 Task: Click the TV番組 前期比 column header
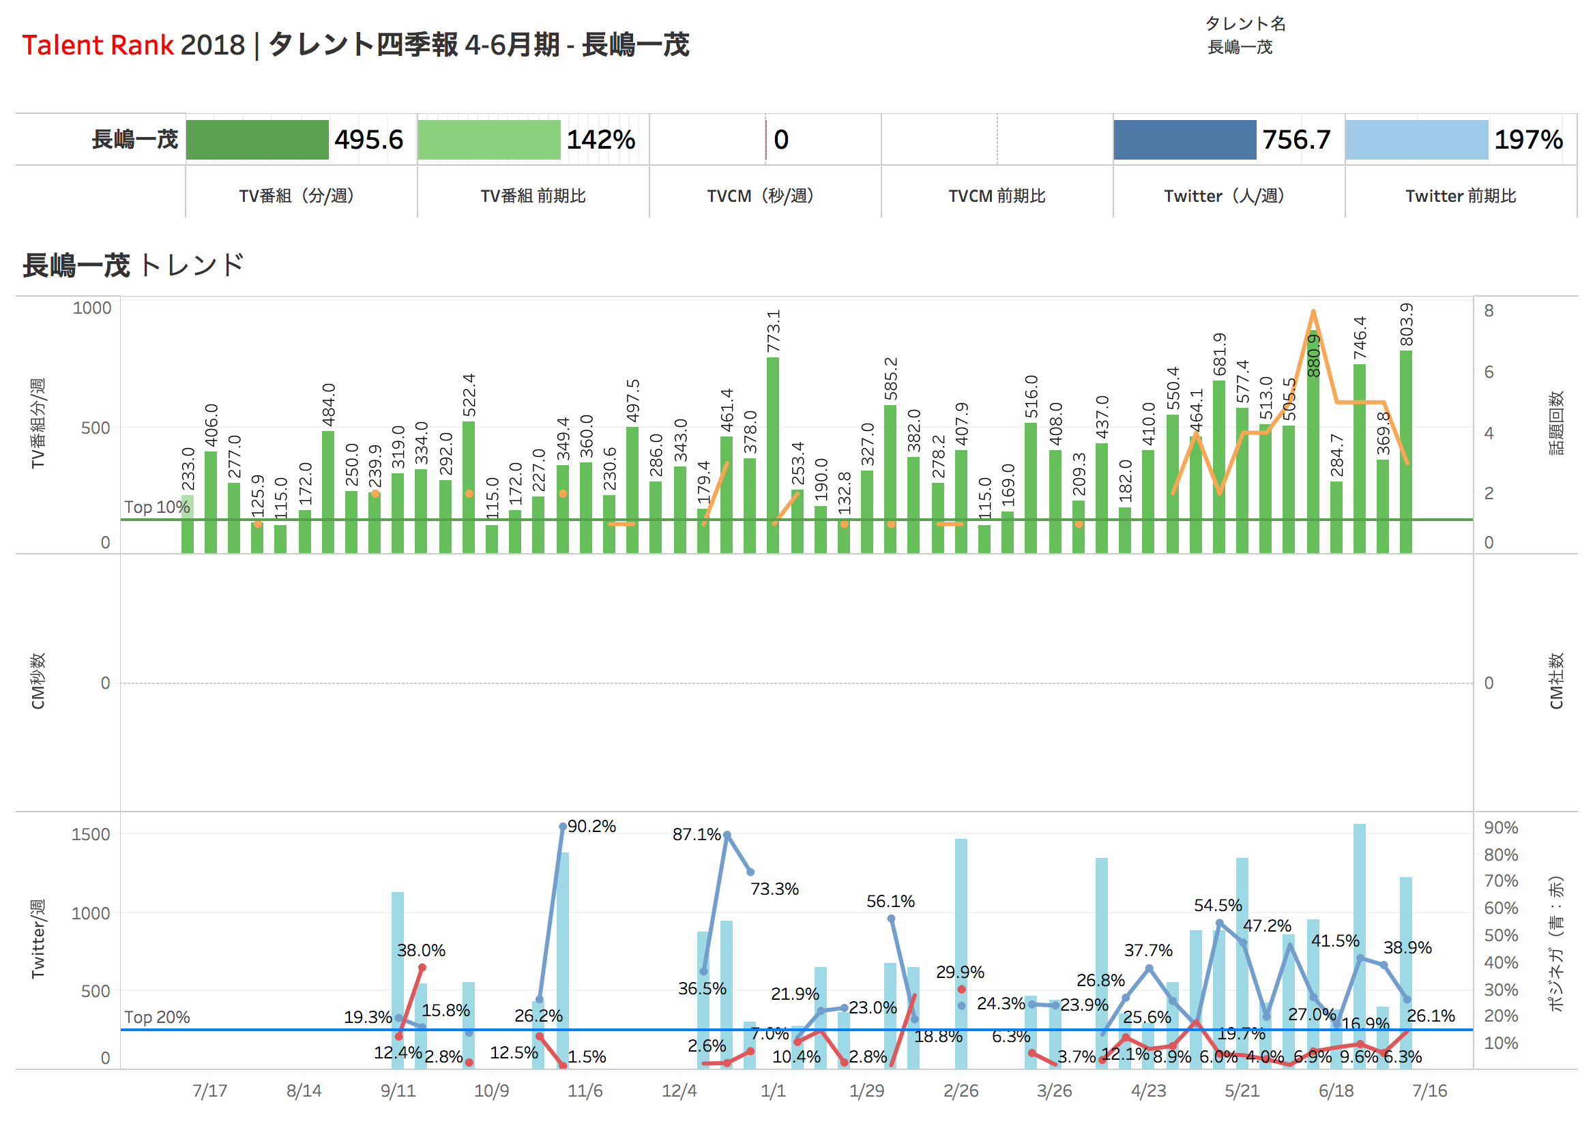(533, 196)
